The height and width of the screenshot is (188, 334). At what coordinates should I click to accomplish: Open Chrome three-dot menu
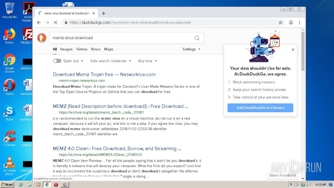tap(300, 22)
